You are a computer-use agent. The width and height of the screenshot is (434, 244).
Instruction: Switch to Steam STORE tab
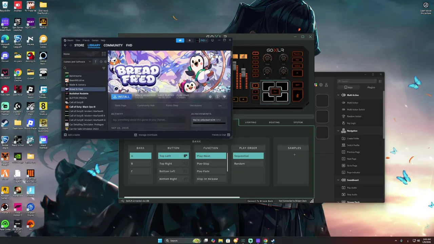pos(79,45)
